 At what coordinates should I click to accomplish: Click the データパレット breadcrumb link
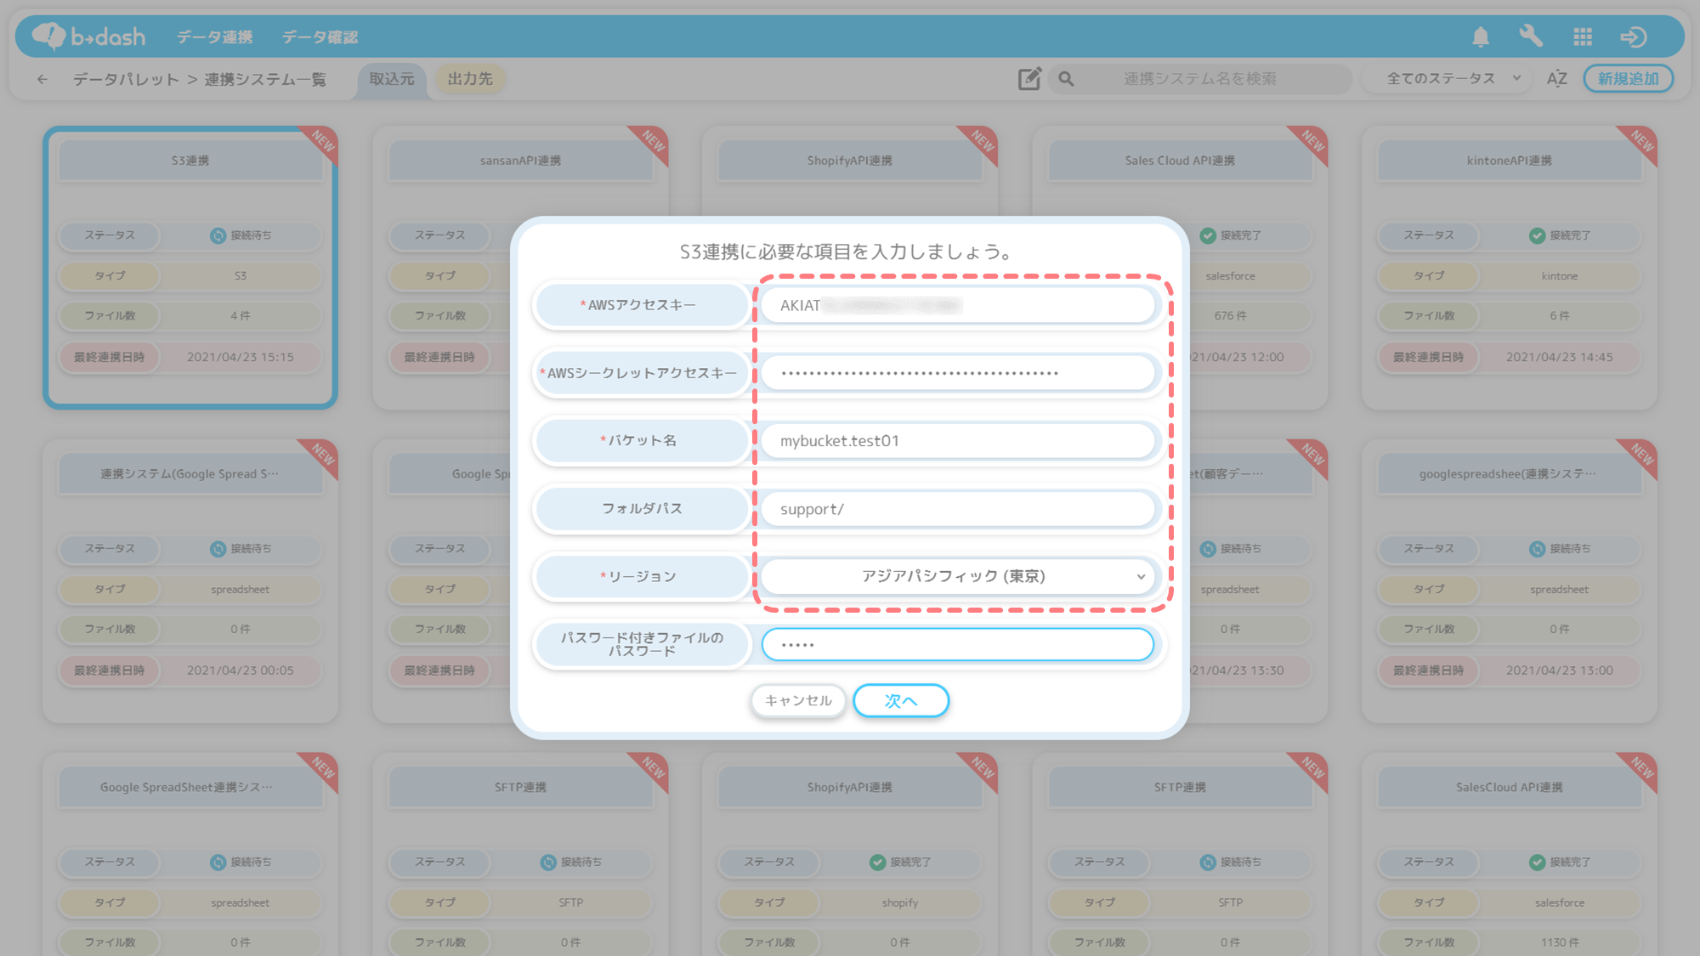click(126, 79)
